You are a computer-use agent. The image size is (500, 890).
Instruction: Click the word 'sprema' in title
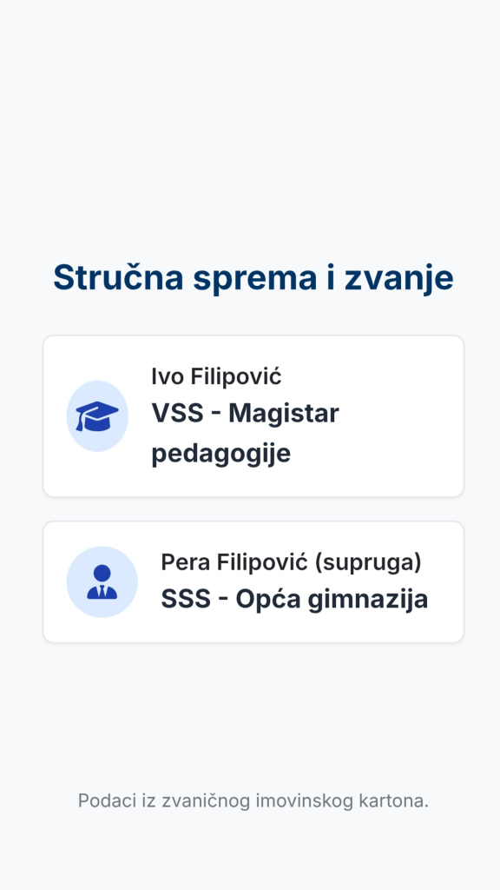(254, 279)
